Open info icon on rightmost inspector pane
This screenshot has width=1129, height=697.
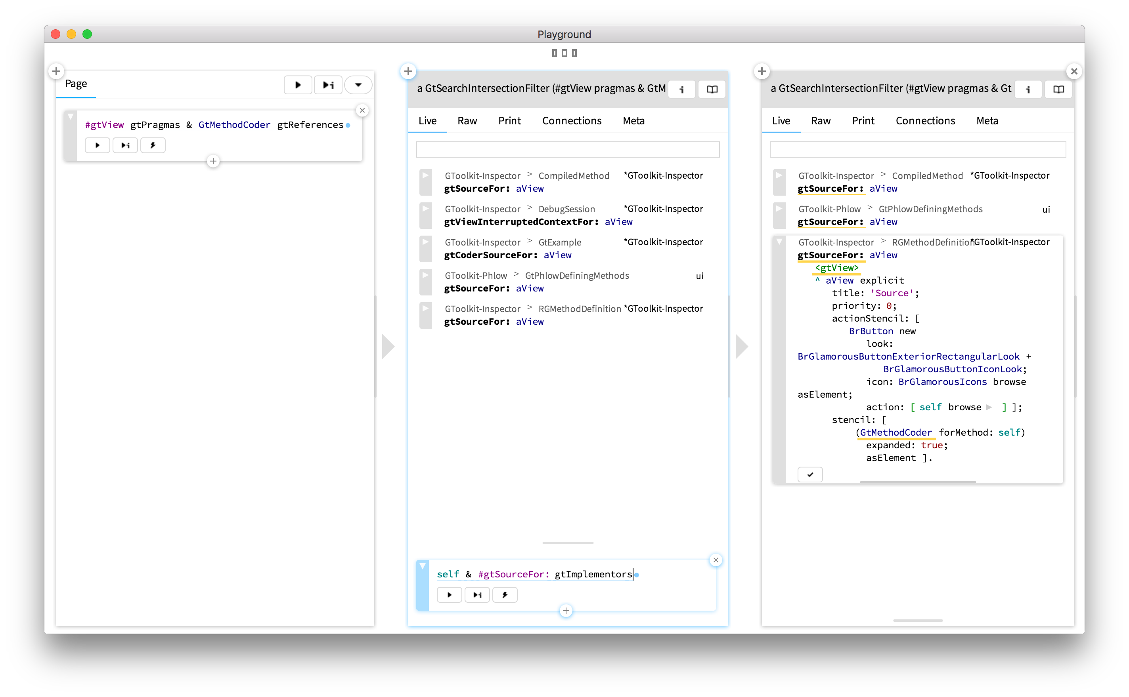point(1028,89)
